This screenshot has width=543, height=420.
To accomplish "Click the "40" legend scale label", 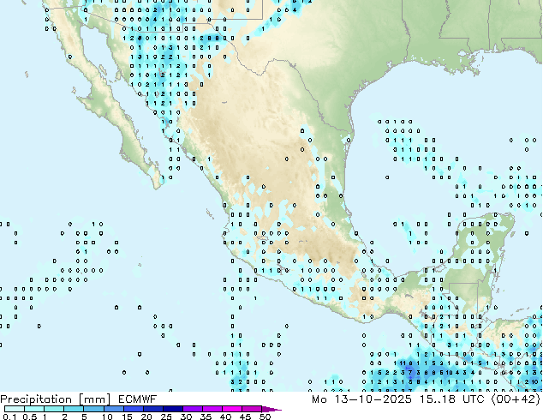I will tap(225, 417).
